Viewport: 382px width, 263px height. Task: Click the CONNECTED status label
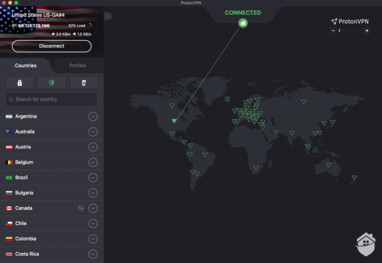click(243, 12)
